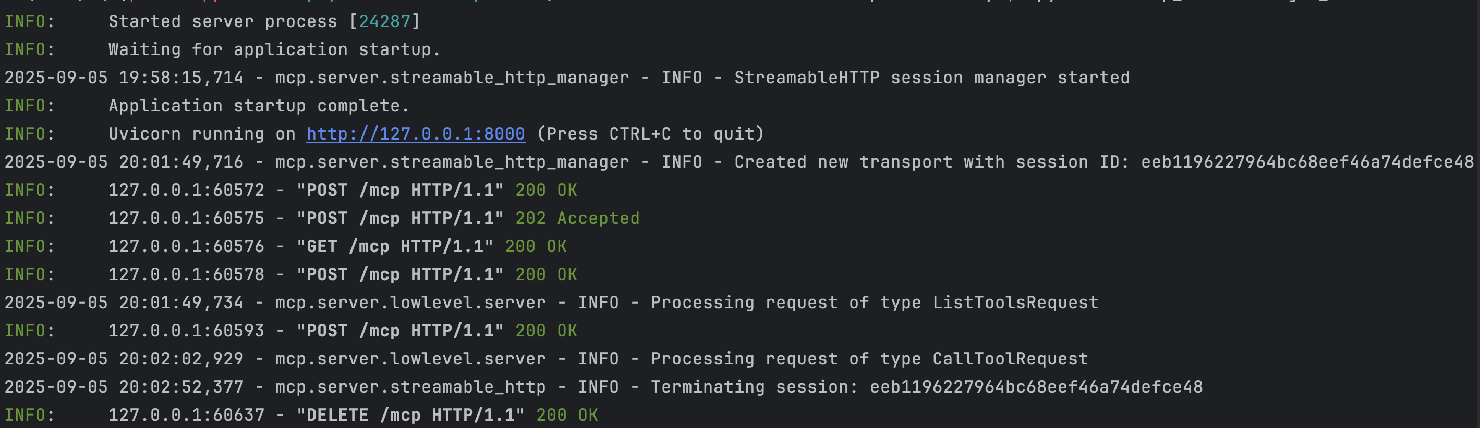Screen dimensions: 1480x428
Task: Click "mcp.server.streamable_http" in the terminating line
Action: [x=410, y=387]
